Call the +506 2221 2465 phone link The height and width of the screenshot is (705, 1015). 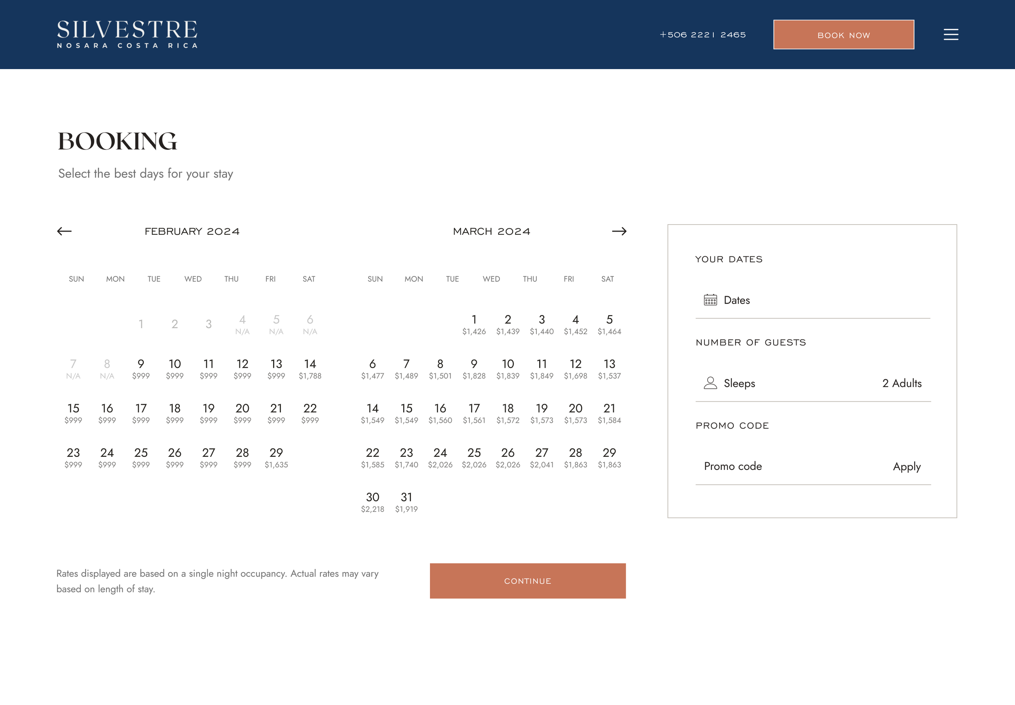coord(702,35)
